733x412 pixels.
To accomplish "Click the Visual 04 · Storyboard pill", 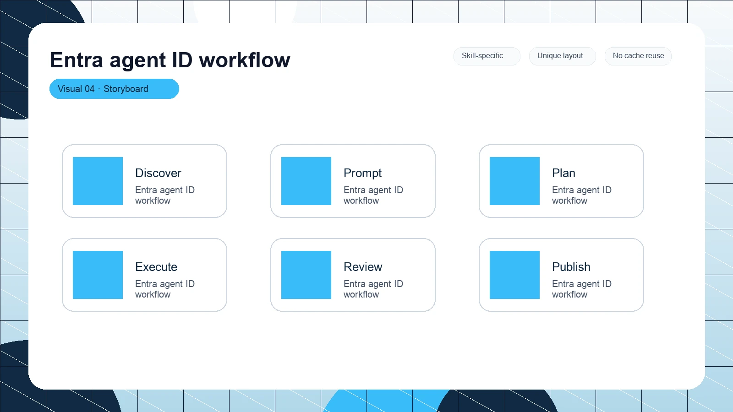I will pos(114,89).
